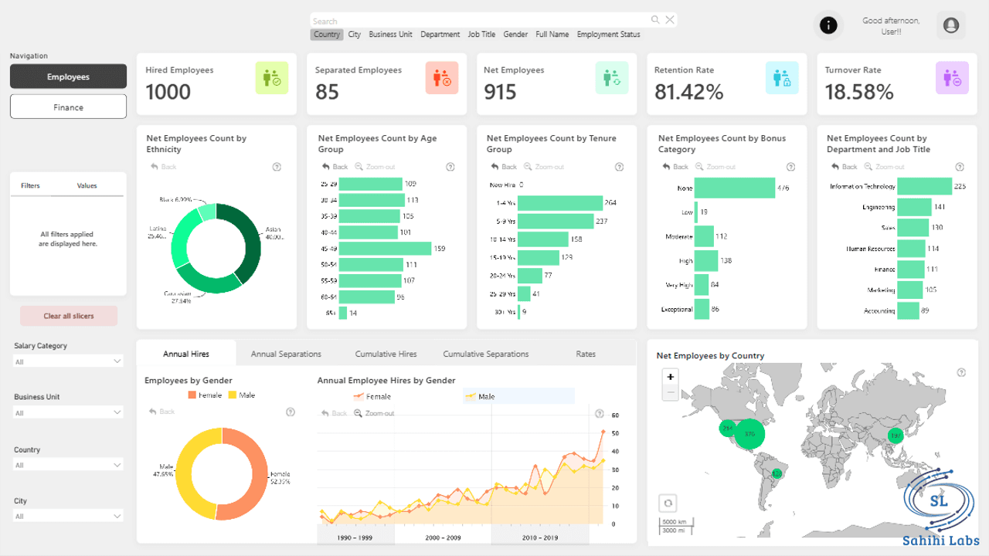Click the Net Employees card icon
The height and width of the screenshot is (556, 989).
coord(611,78)
